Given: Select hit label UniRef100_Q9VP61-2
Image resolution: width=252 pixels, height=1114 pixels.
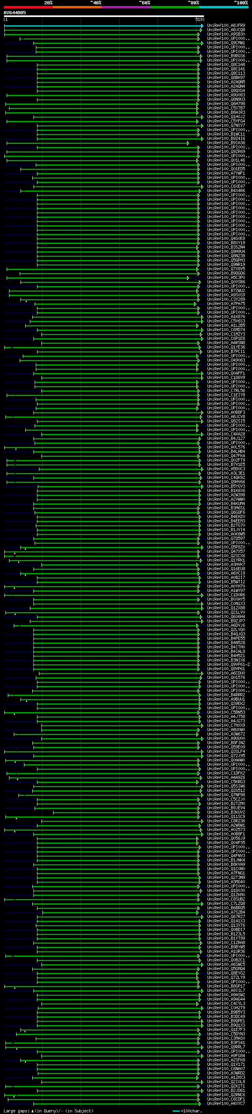Looking at the screenshot, I should [x=229, y=664].
